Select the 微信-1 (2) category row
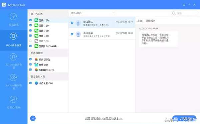 pyautogui.click(x=48, y=20)
